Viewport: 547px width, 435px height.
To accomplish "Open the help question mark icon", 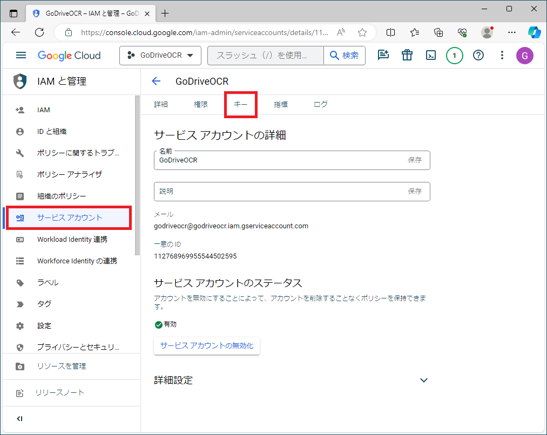I will (478, 55).
